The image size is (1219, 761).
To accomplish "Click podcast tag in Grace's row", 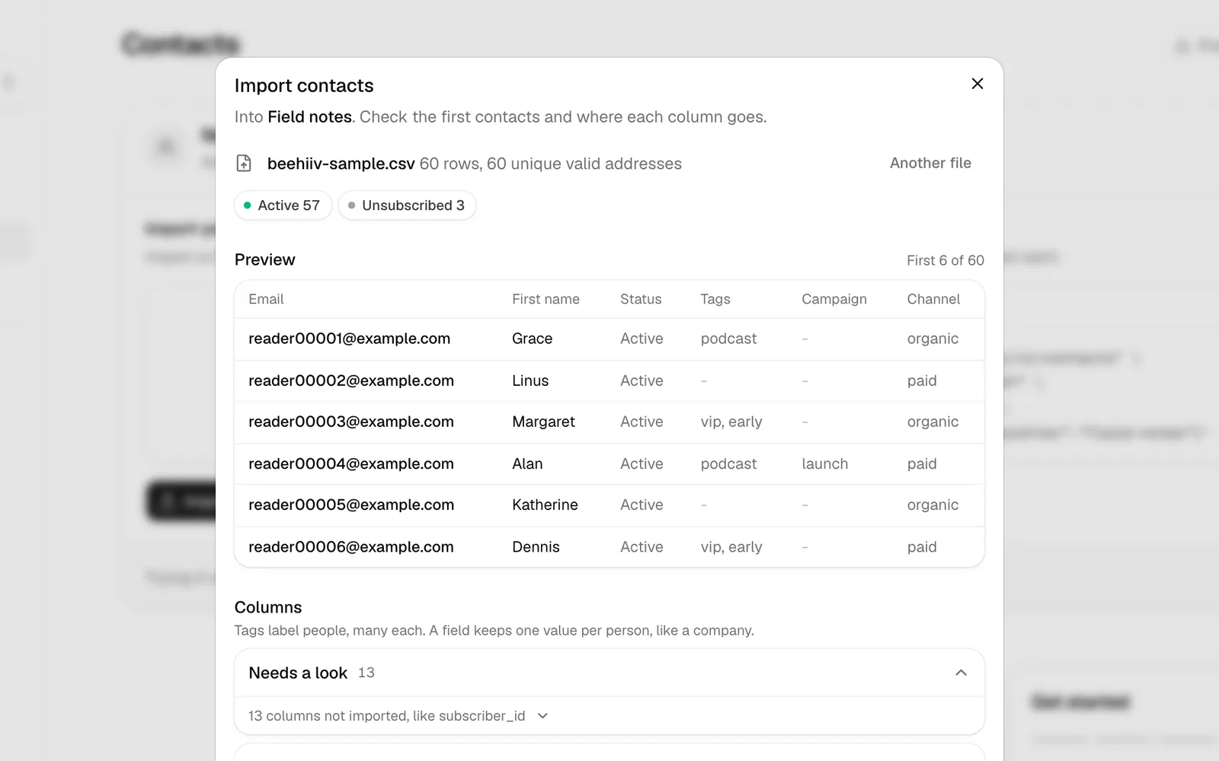I will (x=728, y=339).
